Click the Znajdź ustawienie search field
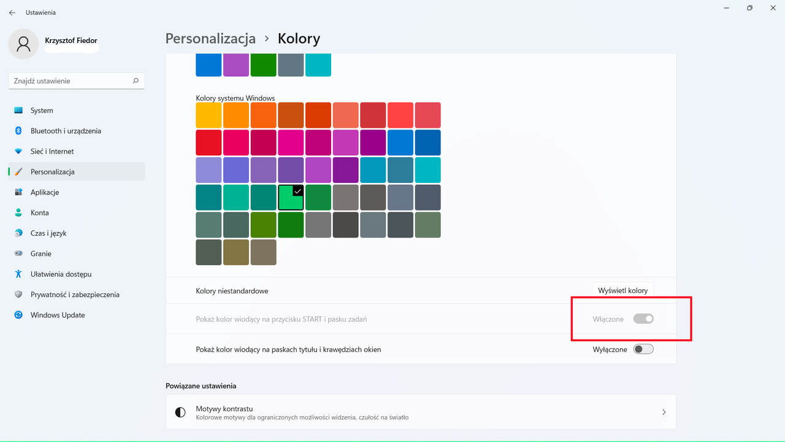The image size is (785, 442). tap(67, 80)
